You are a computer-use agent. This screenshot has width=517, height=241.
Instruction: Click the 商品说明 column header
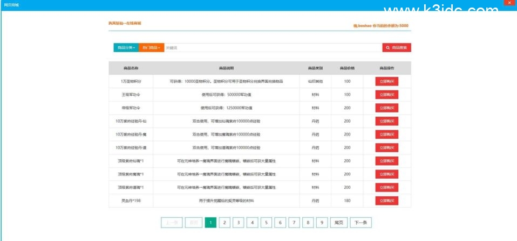[x=226, y=68]
